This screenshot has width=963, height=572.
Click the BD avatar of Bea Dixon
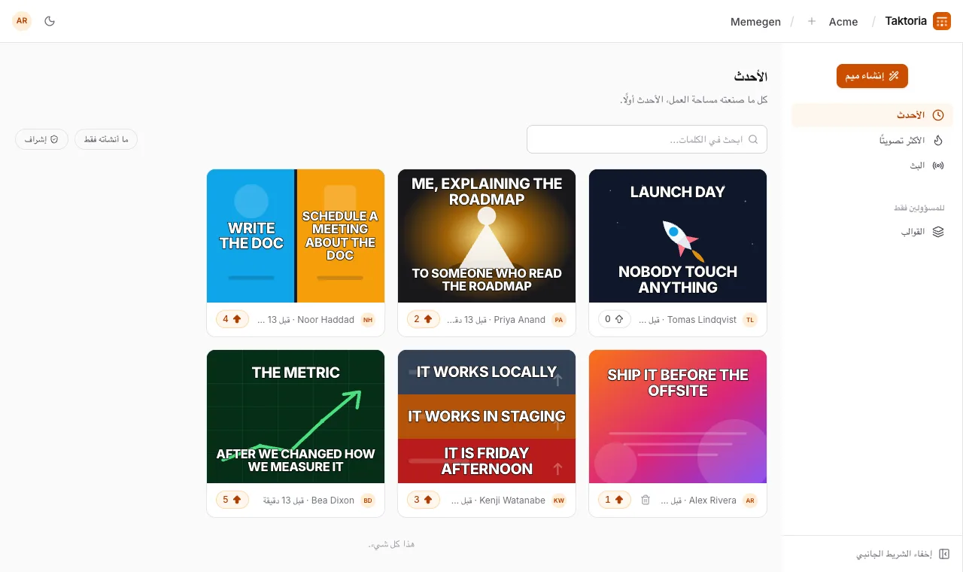(368, 500)
